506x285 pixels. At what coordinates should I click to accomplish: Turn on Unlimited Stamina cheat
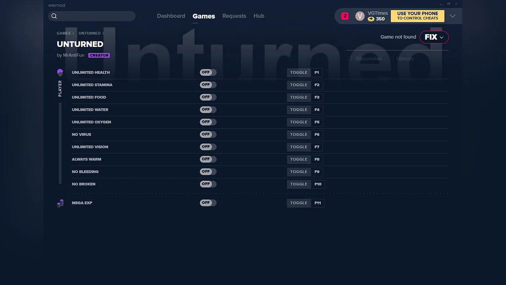[x=208, y=85]
